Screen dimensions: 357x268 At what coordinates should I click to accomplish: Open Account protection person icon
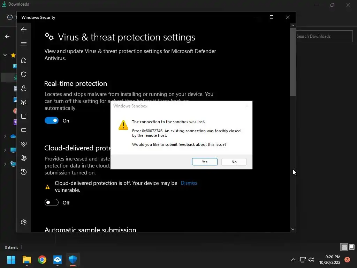coord(24,88)
